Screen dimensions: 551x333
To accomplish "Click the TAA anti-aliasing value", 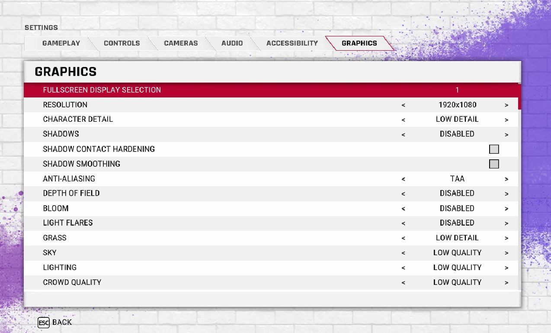I will pyautogui.click(x=457, y=179).
